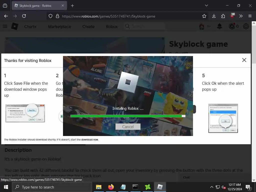Click the 'download now' link

coord(90,139)
